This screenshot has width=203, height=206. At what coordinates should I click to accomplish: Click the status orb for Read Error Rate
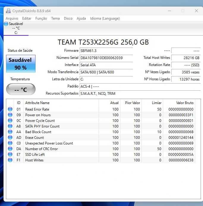coord(10,109)
